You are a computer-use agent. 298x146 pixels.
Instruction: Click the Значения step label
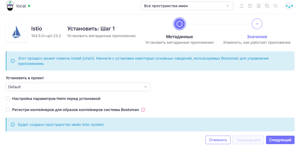257,37
